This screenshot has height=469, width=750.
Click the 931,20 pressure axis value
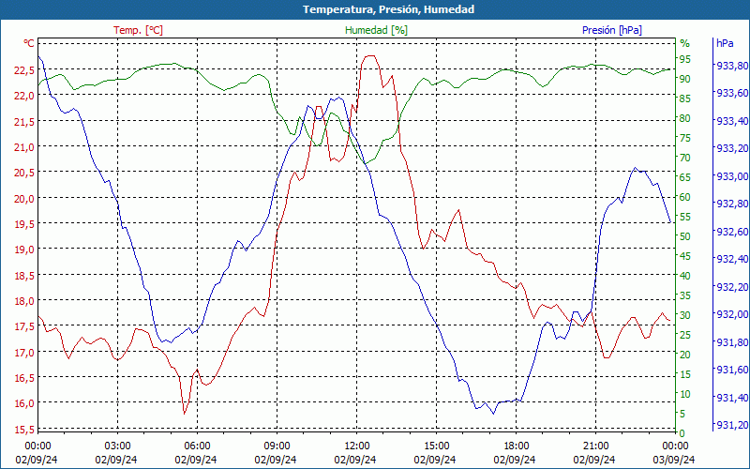[x=732, y=426]
